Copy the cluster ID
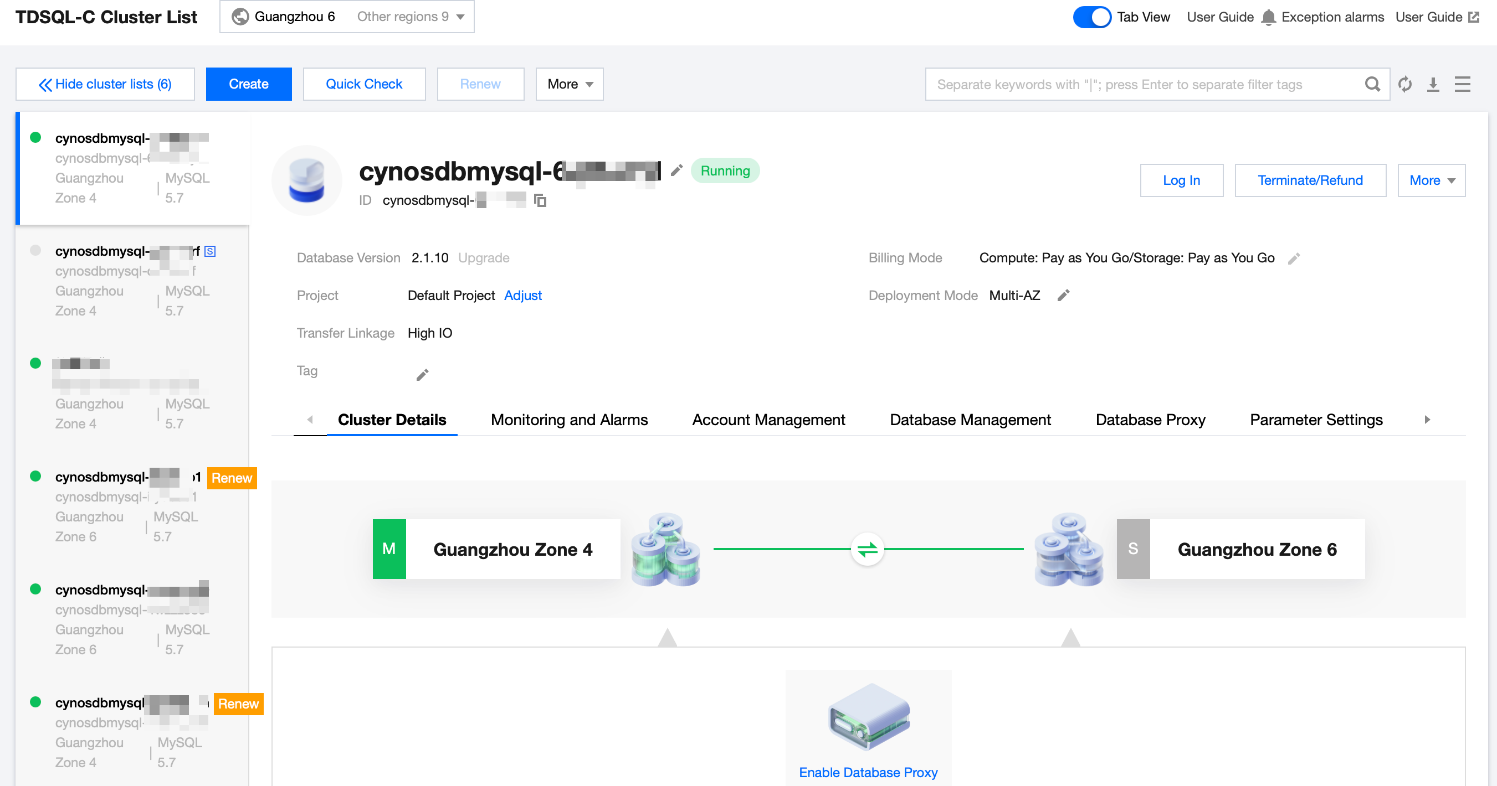Image resolution: width=1497 pixels, height=786 pixels. (x=540, y=200)
